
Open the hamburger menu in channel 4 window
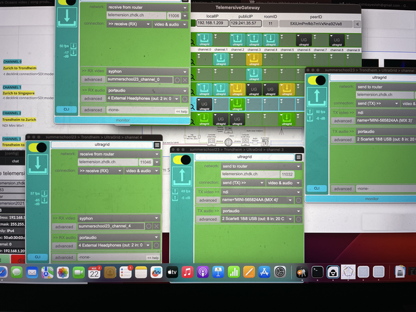click(157, 145)
